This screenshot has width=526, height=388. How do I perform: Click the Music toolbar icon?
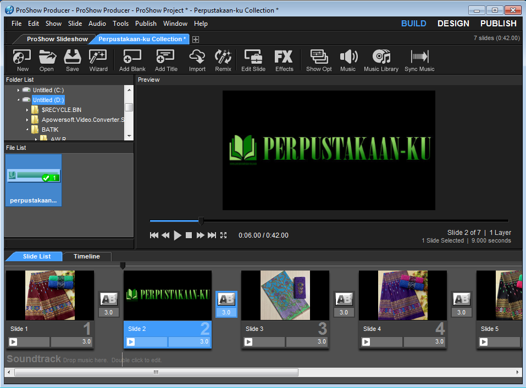coord(348,60)
